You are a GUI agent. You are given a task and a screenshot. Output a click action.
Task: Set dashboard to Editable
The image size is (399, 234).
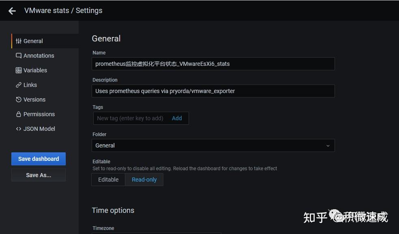point(108,180)
